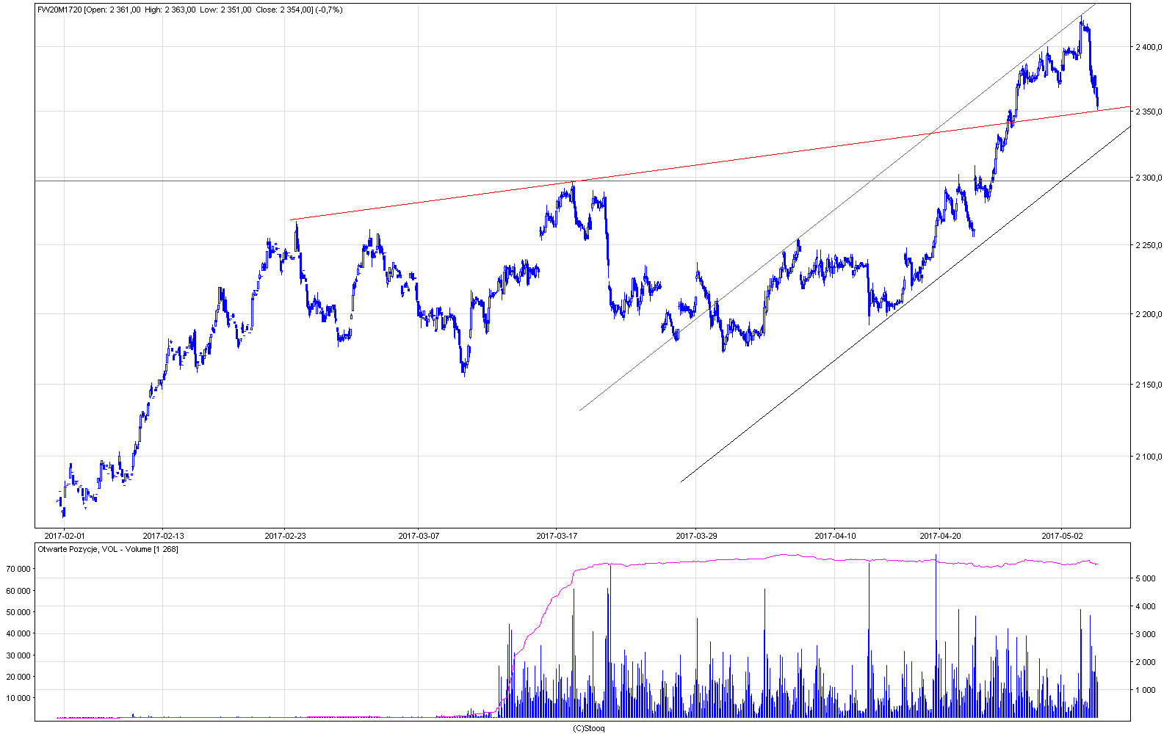Click the 3 000 volume axis label
Viewport: 1175px width, 734px height.
point(1146,634)
